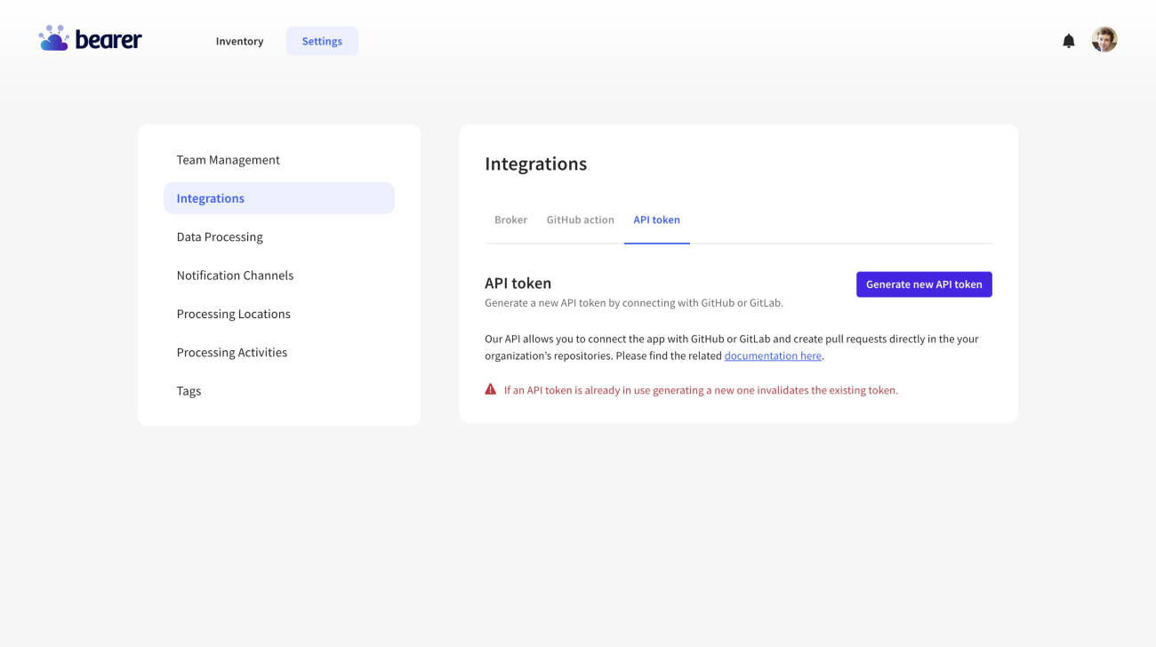Image resolution: width=1156 pixels, height=647 pixels.
Task: Open Team Management settings
Action: pos(228,160)
